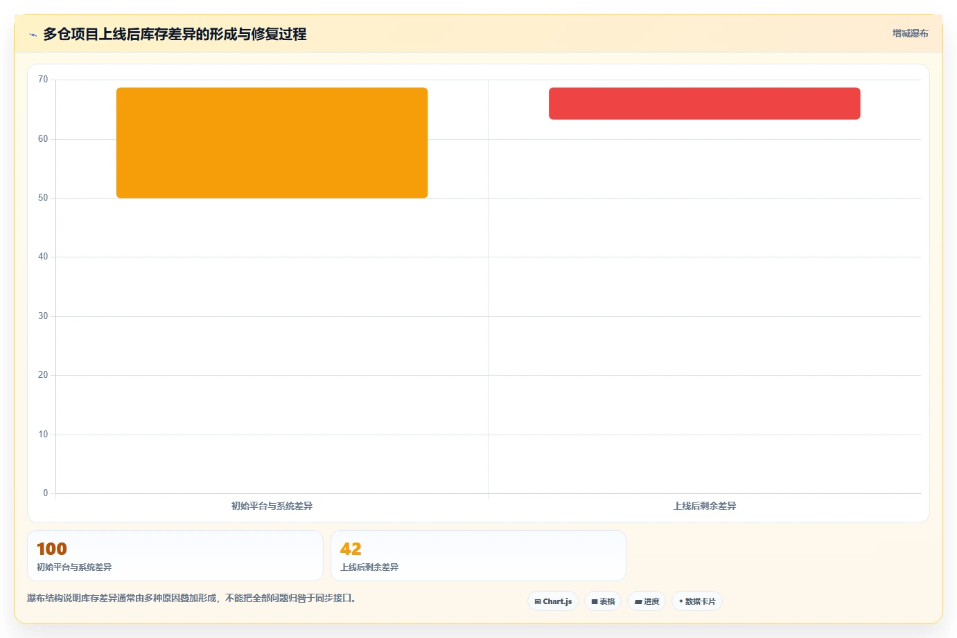Select the 表格 tag chip
Image resolution: width=957 pixels, height=638 pixels.
point(603,601)
